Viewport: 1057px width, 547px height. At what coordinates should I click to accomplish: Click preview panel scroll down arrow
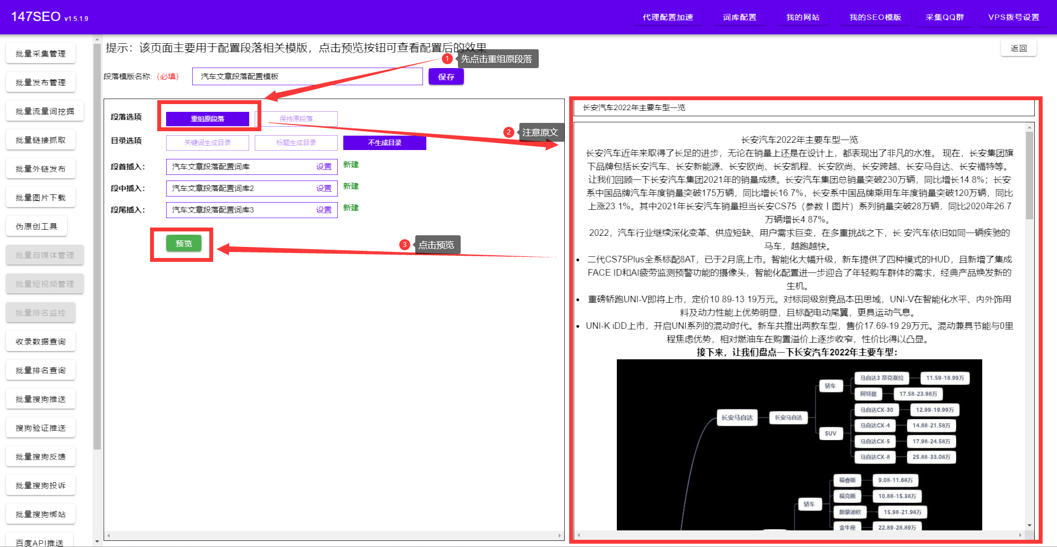click(x=1030, y=525)
